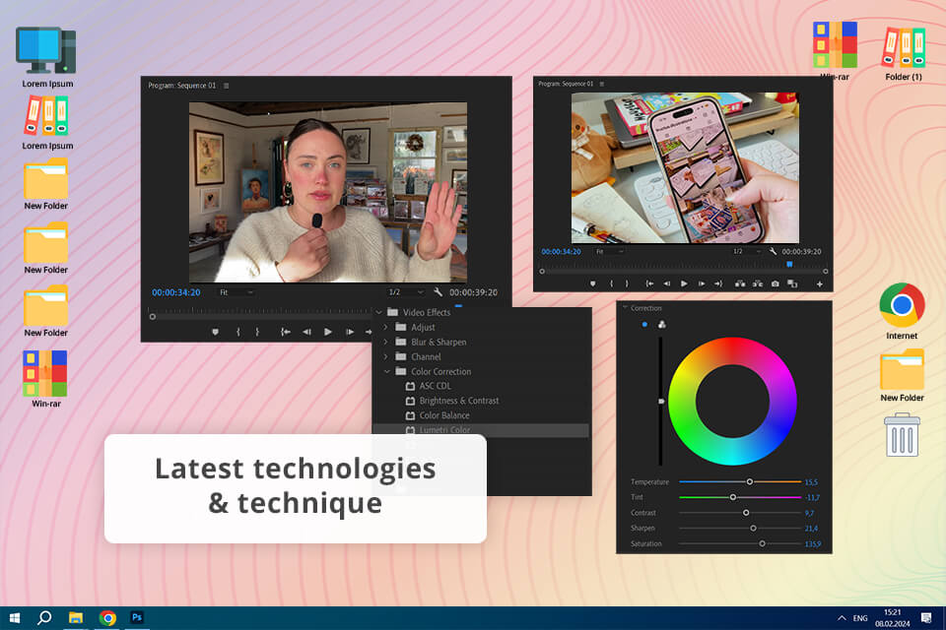
Task: Select the Lumetri Color effect
Action: point(444,430)
